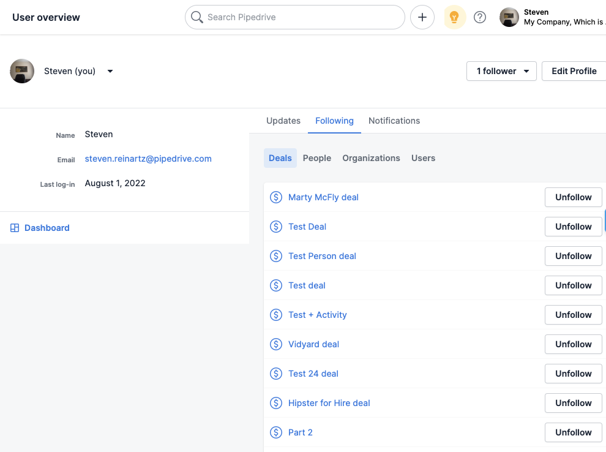Click the lightbulb suggestions icon

click(454, 17)
